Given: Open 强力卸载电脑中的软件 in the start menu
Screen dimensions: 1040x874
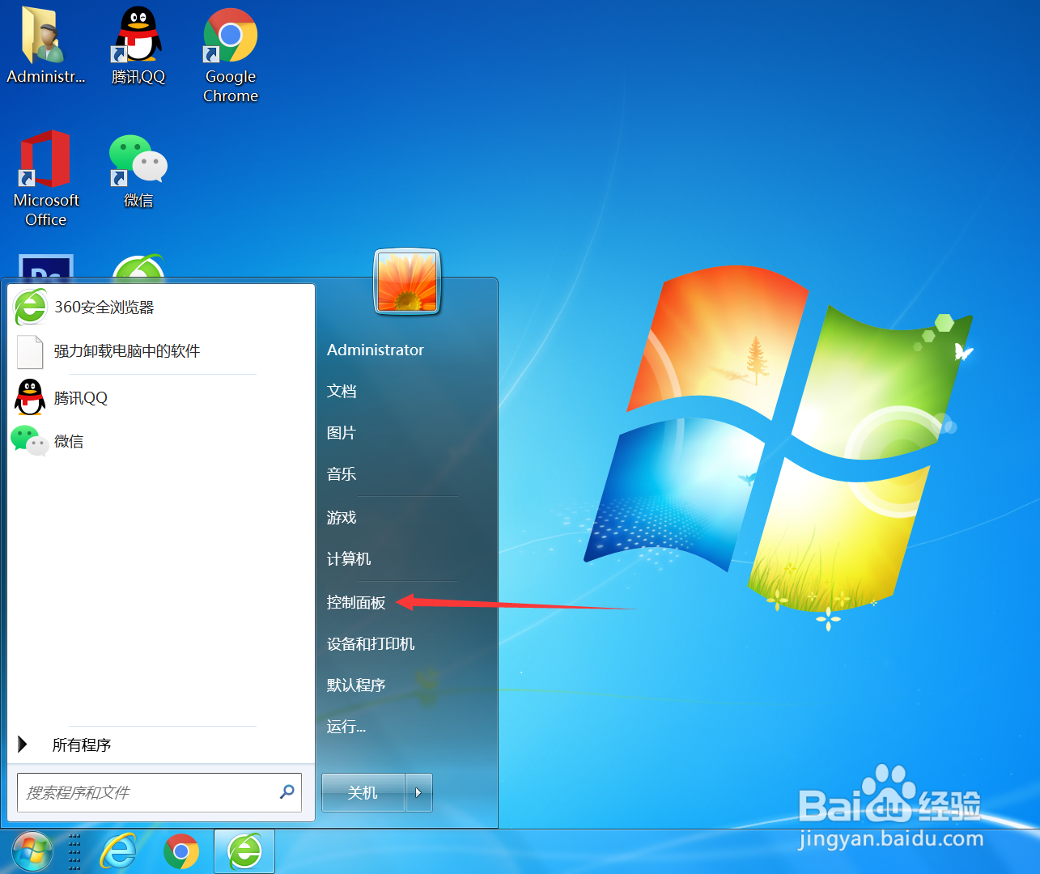Looking at the screenshot, I should tap(161, 351).
